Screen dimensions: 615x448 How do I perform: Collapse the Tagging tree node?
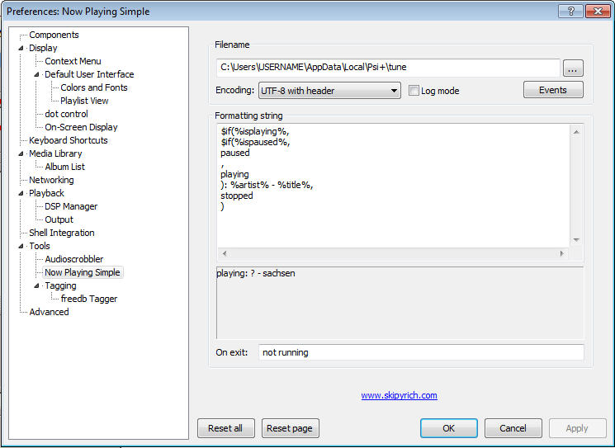click(37, 286)
